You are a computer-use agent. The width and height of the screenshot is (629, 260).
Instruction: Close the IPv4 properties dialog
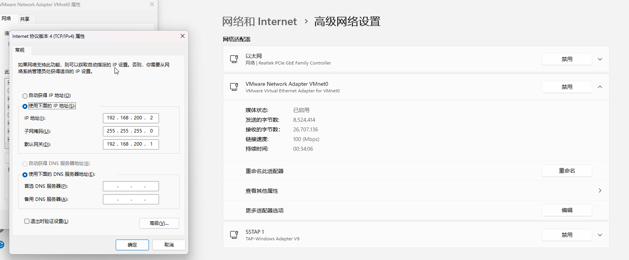tap(183, 36)
